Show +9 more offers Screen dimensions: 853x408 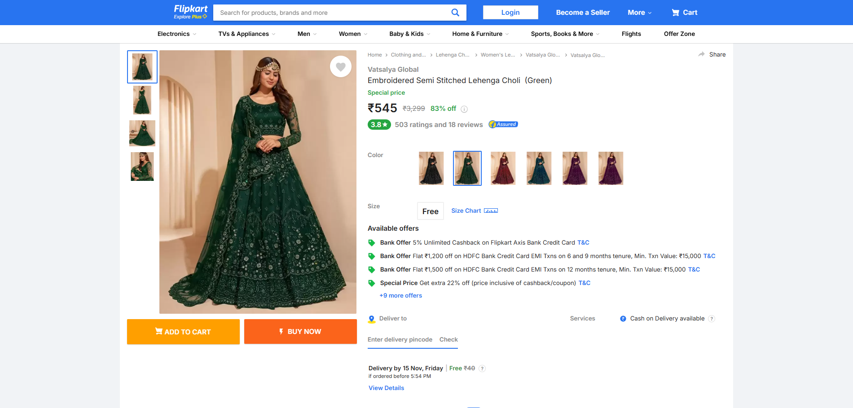(400, 295)
